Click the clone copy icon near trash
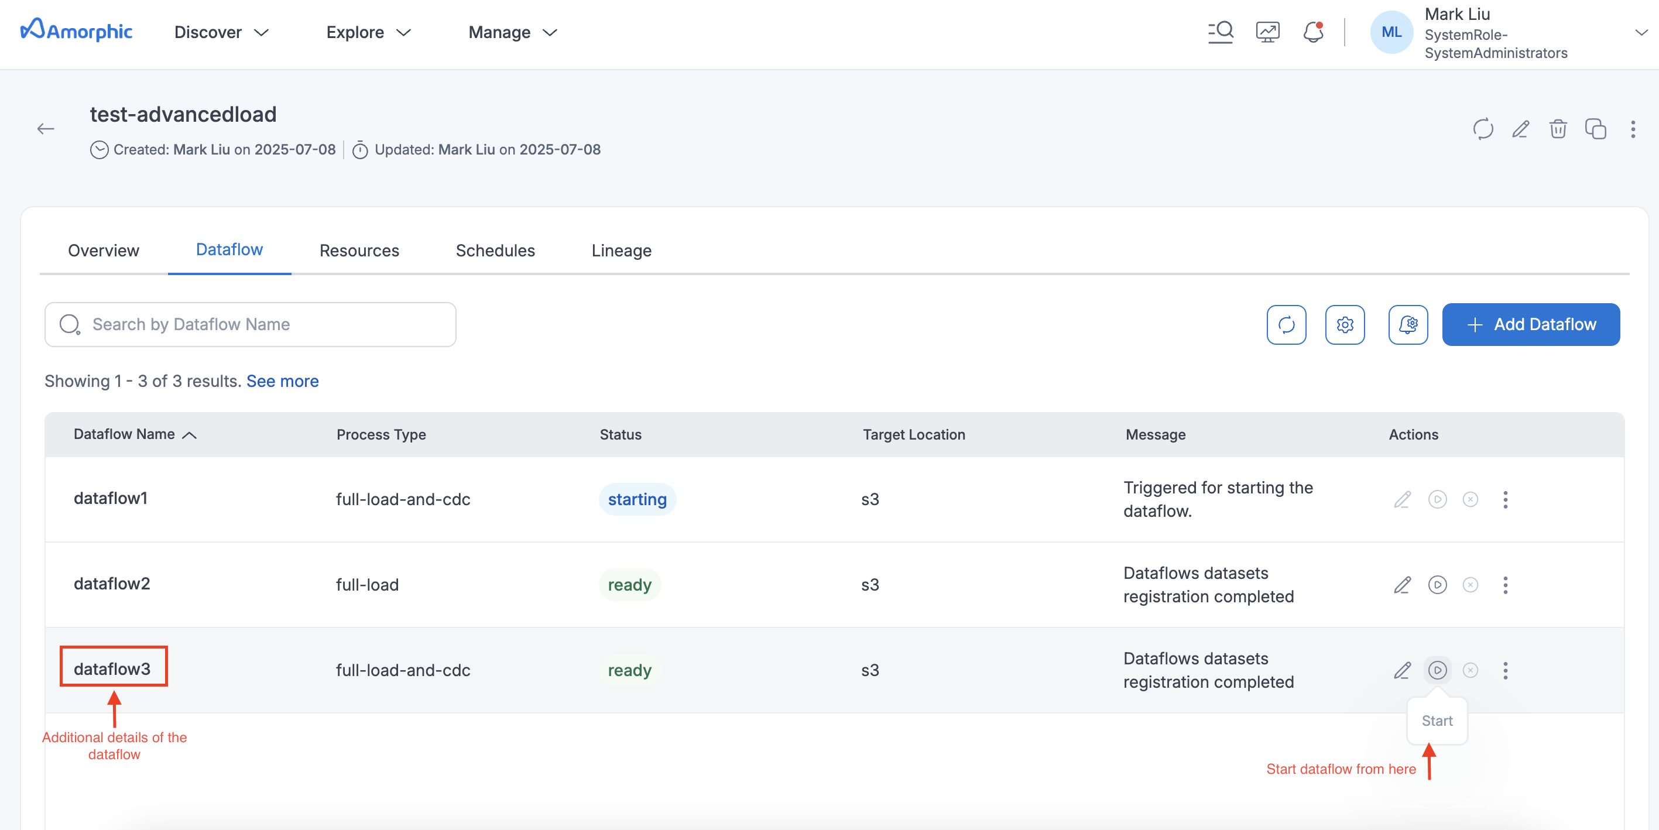This screenshot has height=830, width=1659. tap(1595, 129)
